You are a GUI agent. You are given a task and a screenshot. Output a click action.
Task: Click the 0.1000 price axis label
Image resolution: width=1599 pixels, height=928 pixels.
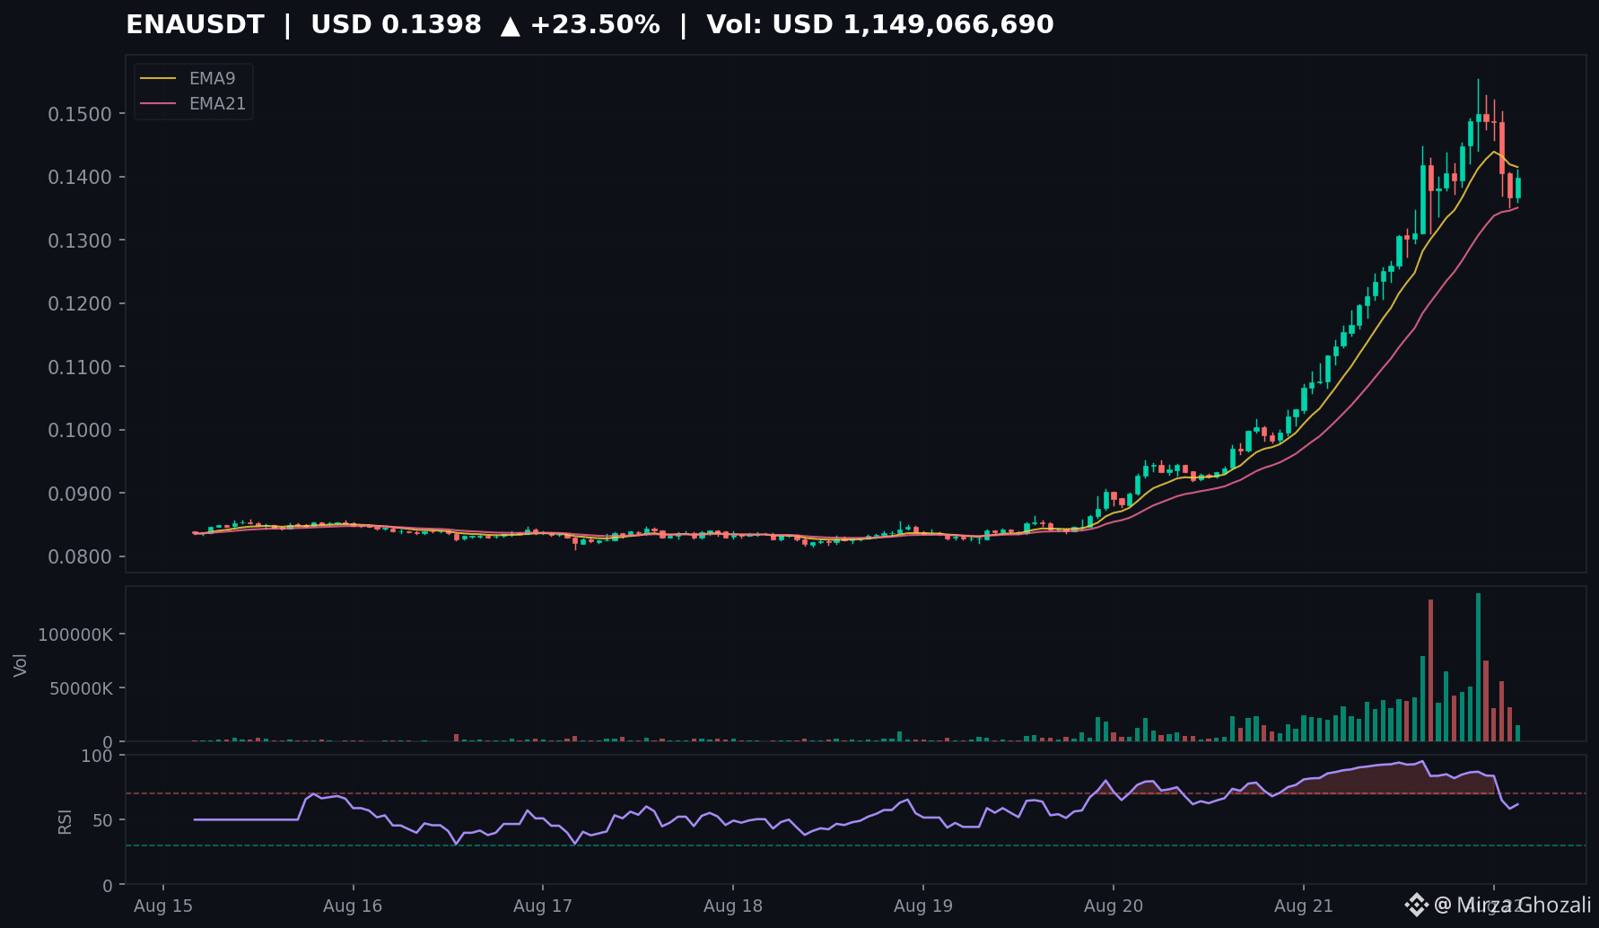(80, 431)
